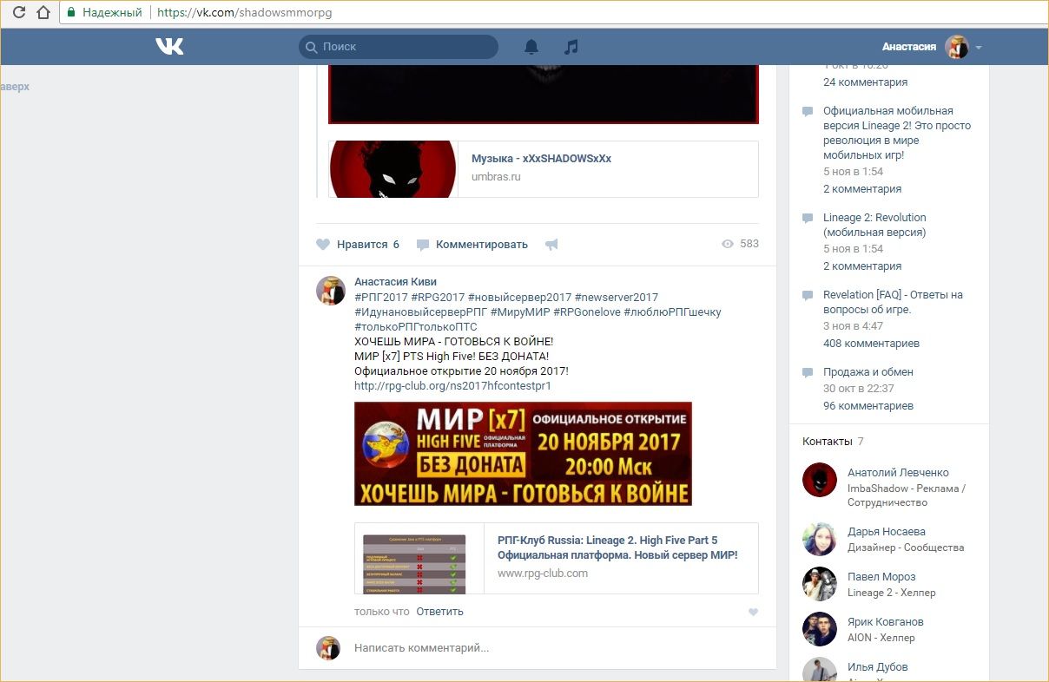Open Анатолий Левченко's contact avatar
Screen dimensions: 1049x682
(819, 480)
